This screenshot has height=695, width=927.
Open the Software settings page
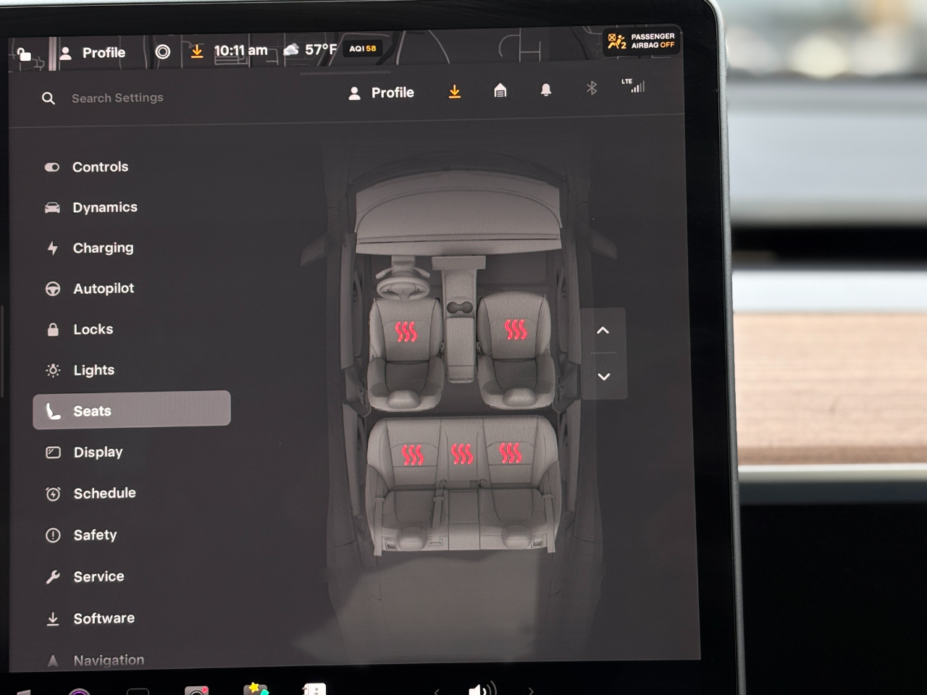(x=104, y=619)
